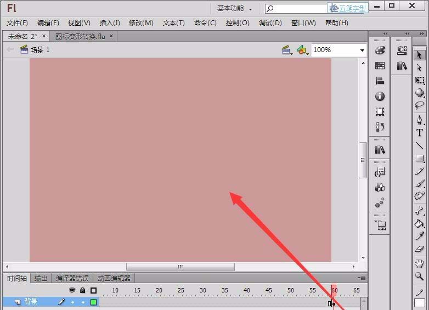
Task: Select the Lasso tool
Action: 420,105
